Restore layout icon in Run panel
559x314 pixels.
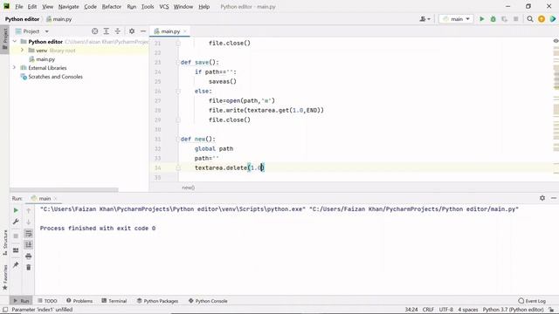coord(16,250)
